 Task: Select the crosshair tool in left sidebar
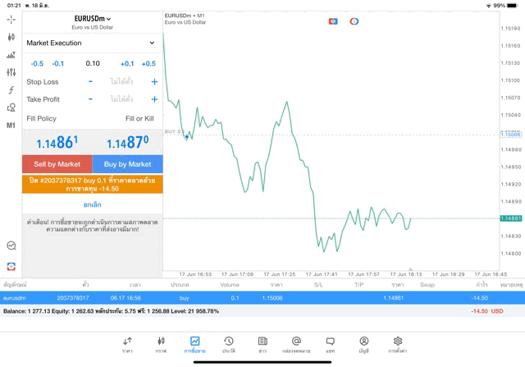[11, 19]
